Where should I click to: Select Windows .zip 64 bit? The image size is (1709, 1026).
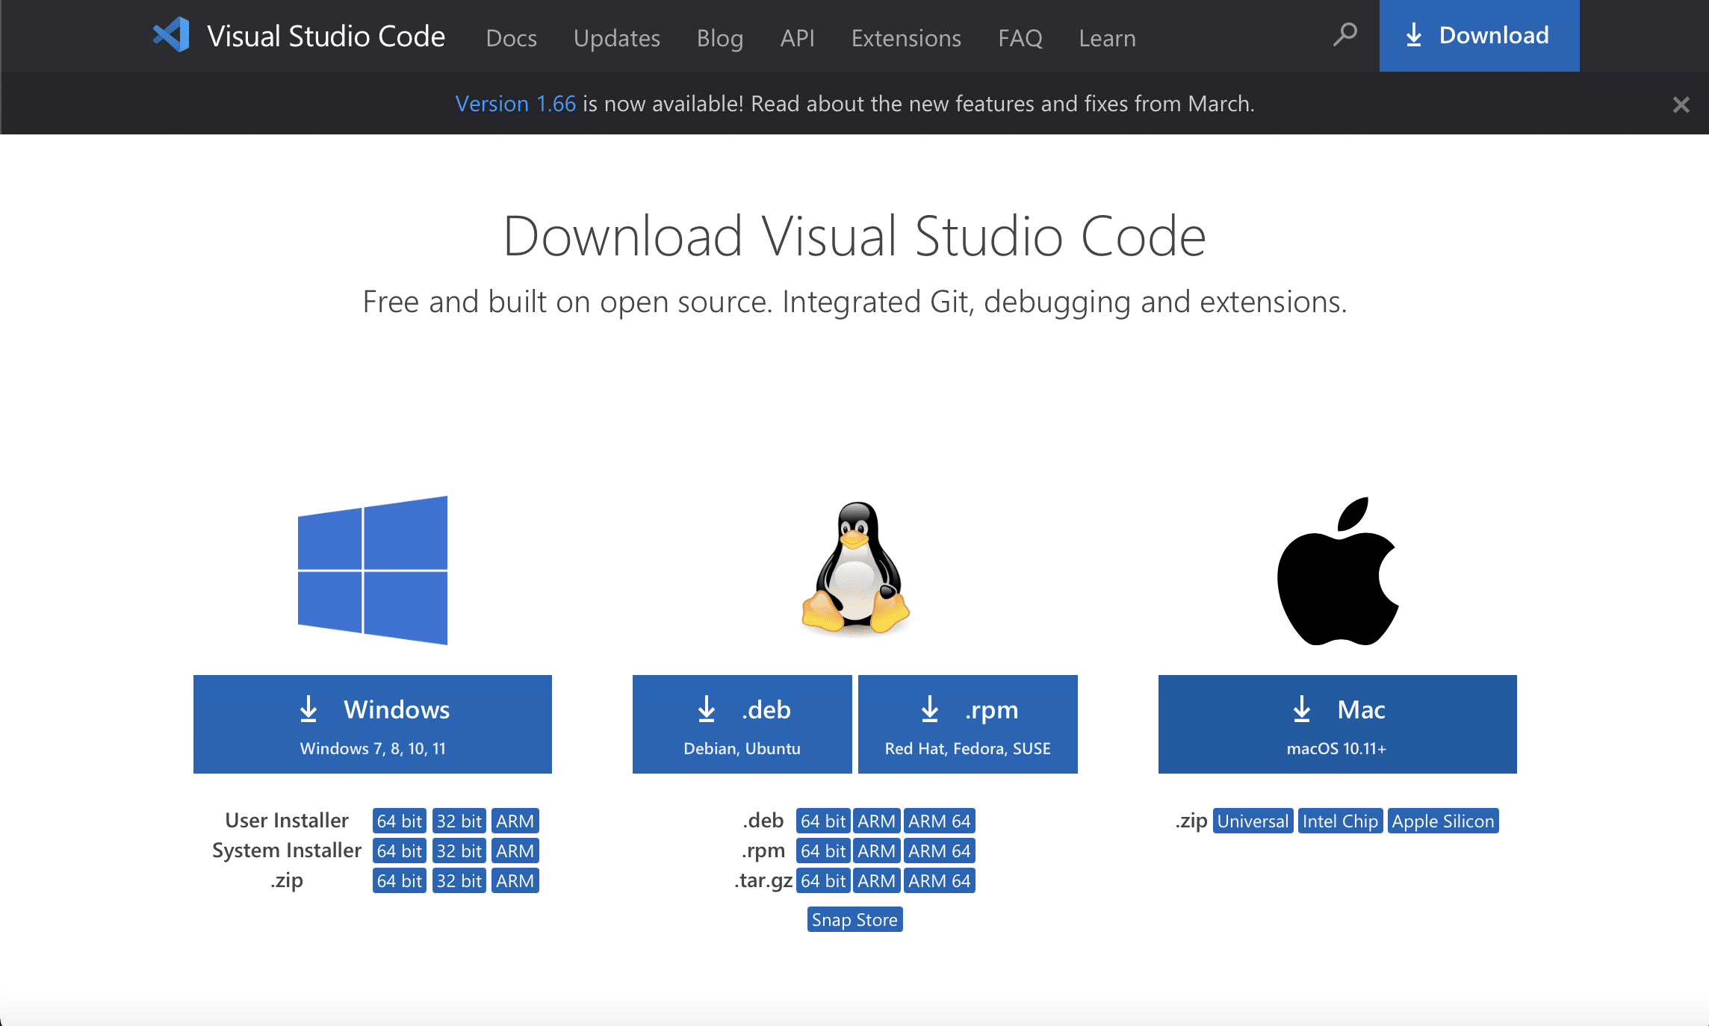click(400, 880)
